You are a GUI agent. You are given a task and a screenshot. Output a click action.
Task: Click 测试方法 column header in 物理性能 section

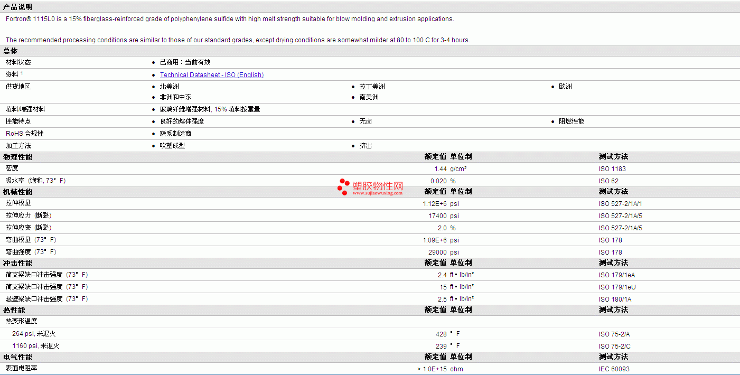(x=613, y=157)
